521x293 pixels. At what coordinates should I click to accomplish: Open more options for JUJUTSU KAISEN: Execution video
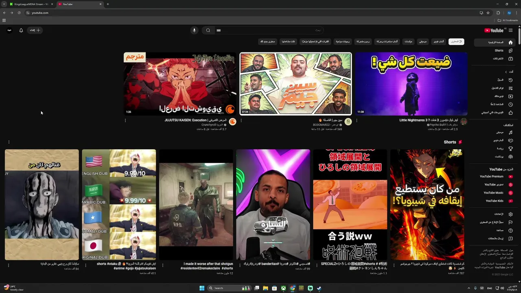click(x=125, y=120)
